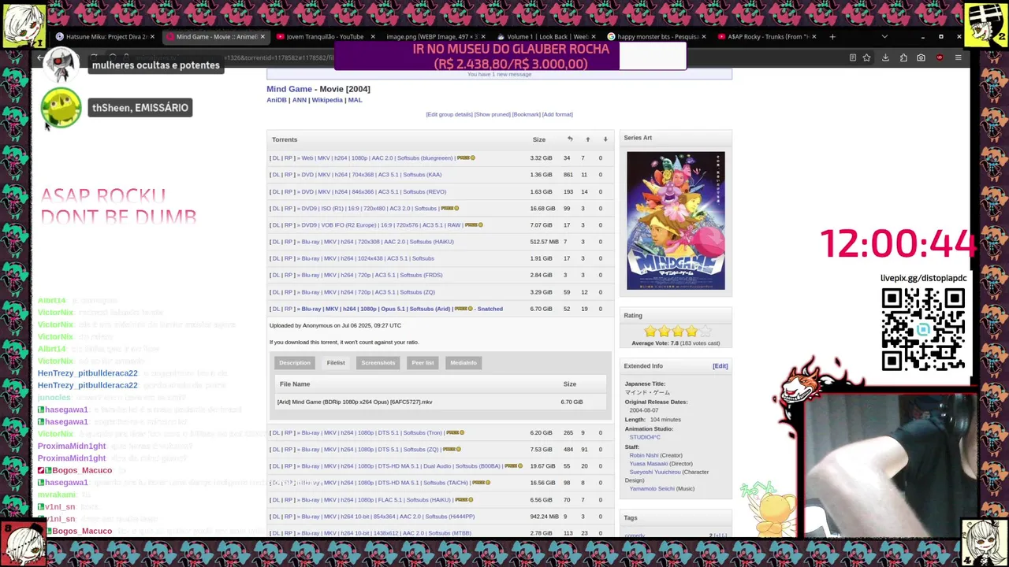Click the Bookmark link
The width and height of the screenshot is (1009, 567).
click(x=526, y=114)
